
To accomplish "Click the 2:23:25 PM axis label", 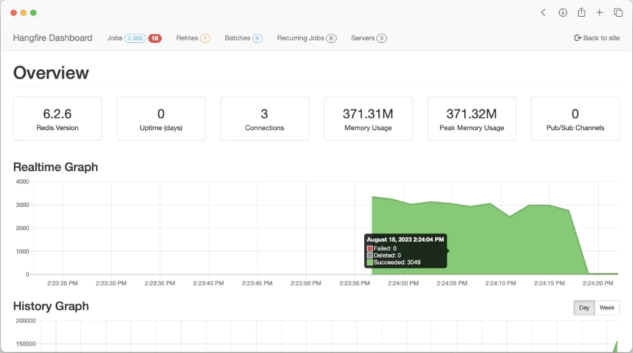I will tap(62, 283).
